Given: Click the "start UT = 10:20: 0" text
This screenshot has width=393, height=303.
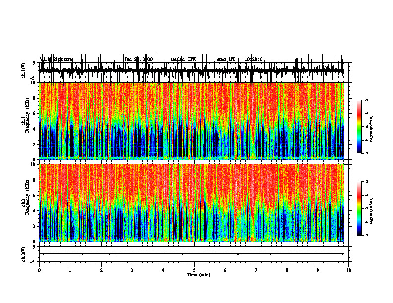Looking at the screenshot, I should [240, 59].
